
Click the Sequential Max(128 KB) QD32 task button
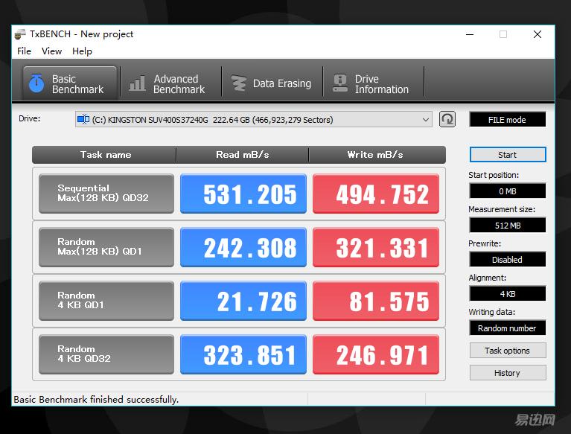106,194
